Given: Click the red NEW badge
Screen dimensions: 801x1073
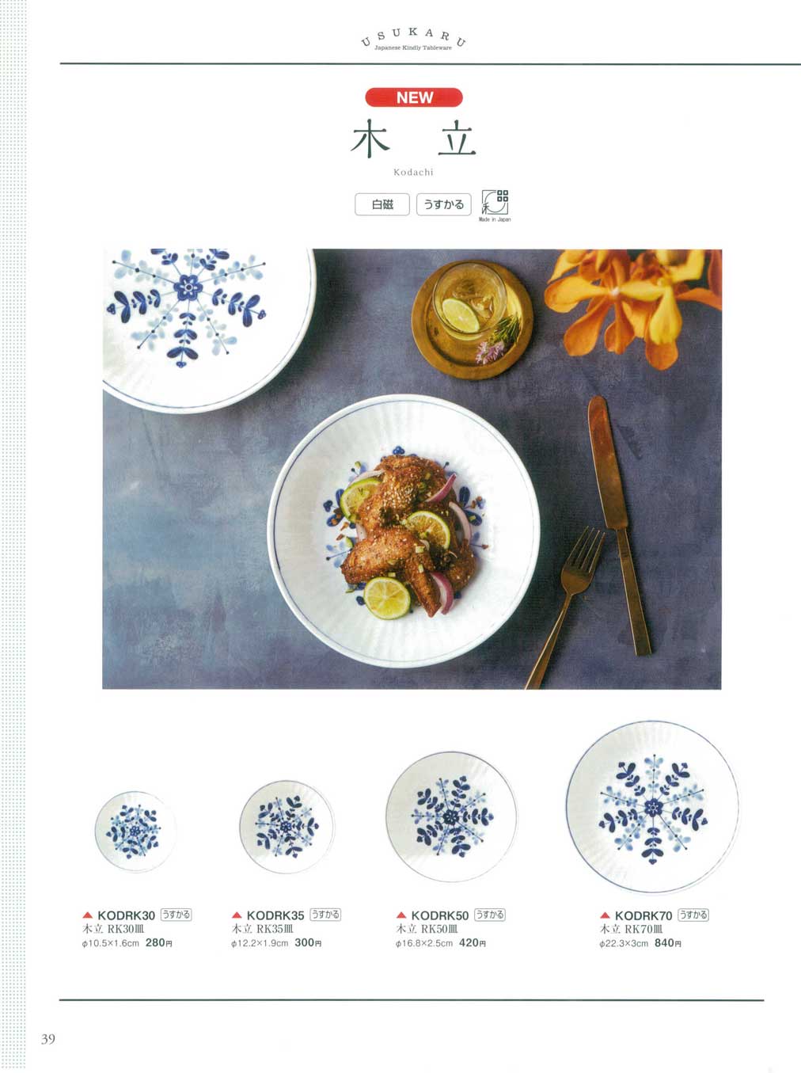Looking at the screenshot, I should (414, 97).
